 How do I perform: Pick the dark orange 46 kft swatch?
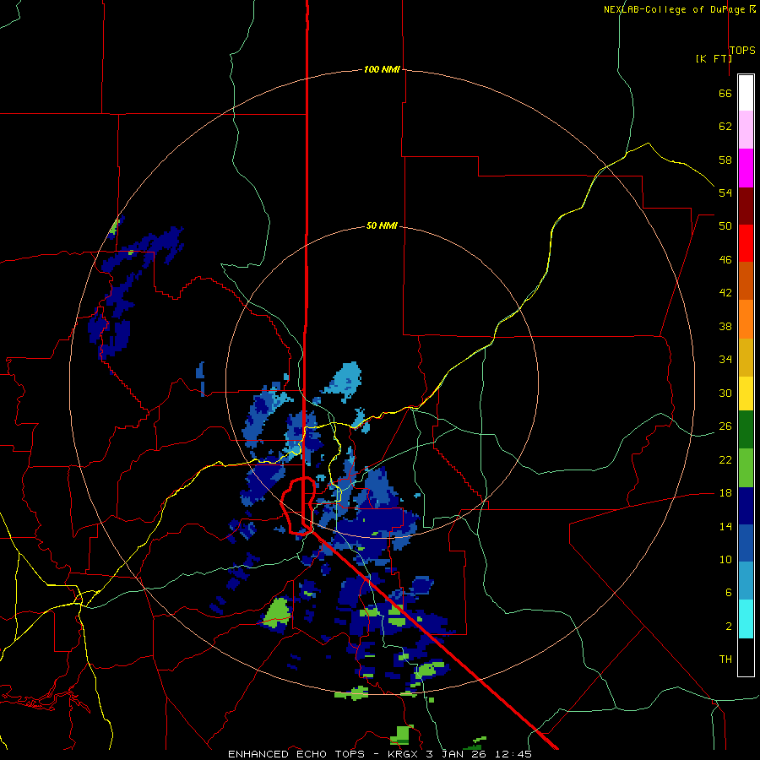point(746,281)
